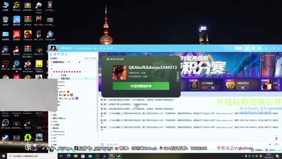Launch the Back 4 Blood Beta shortcut
The height and width of the screenshot is (159, 282).
(x=28, y=66)
